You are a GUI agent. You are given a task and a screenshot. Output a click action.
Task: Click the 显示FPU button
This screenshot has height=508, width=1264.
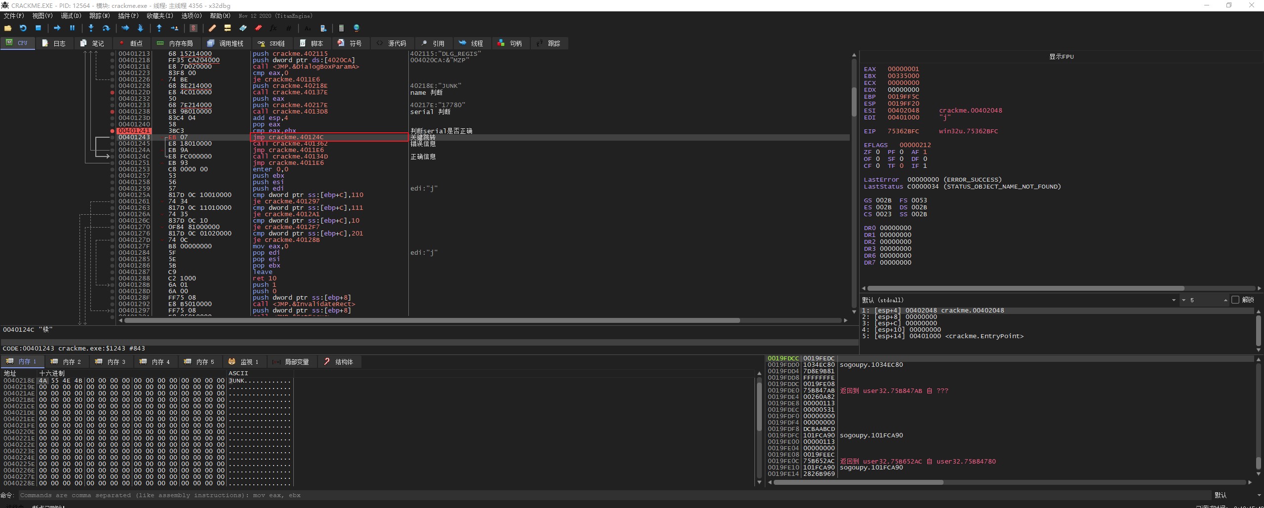pos(1061,57)
